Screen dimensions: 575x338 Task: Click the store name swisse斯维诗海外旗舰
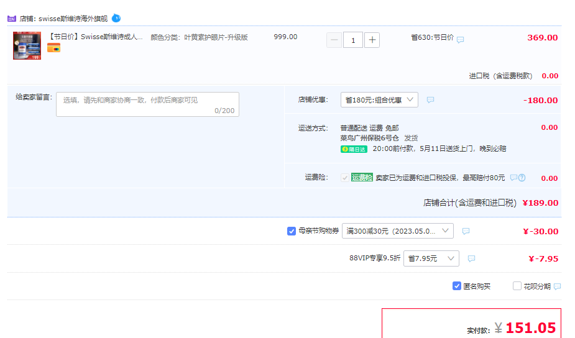pyautogui.click(x=73, y=19)
